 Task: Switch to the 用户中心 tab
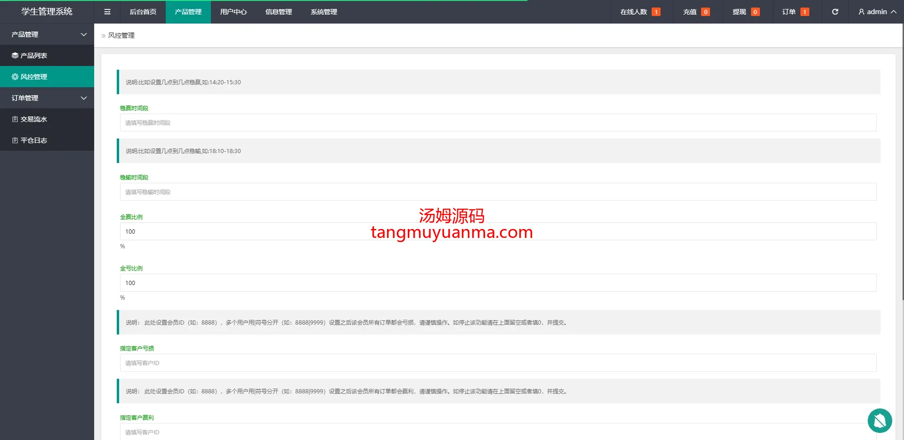[x=233, y=12]
